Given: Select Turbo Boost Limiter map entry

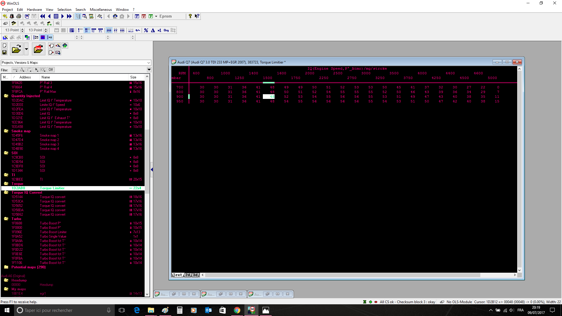Looking at the screenshot, I should tap(53, 232).
